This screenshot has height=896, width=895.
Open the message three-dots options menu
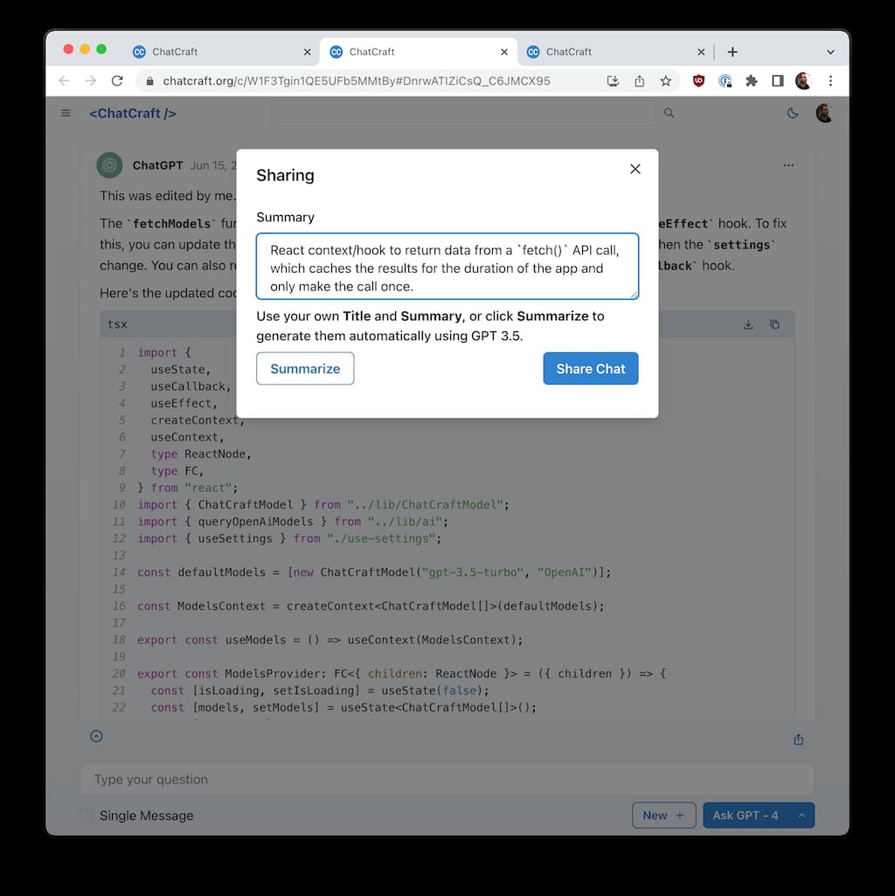click(788, 165)
